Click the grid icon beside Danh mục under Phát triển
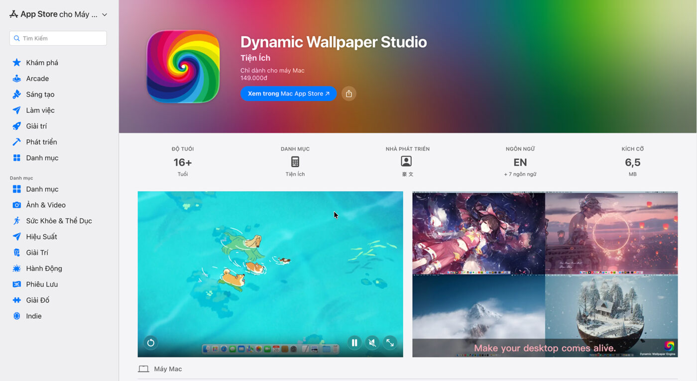The width and height of the screenshot is (697, 381). coord(16,158)
